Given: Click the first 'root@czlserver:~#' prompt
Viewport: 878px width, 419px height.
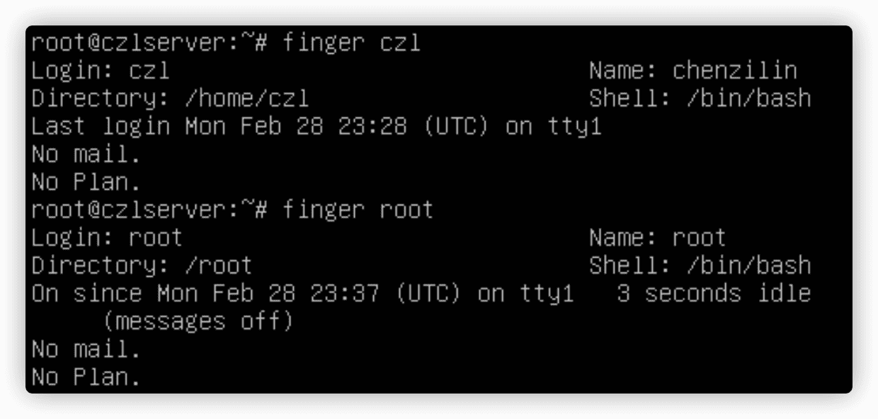Looking at the screenshot, I should pos(149,44).
